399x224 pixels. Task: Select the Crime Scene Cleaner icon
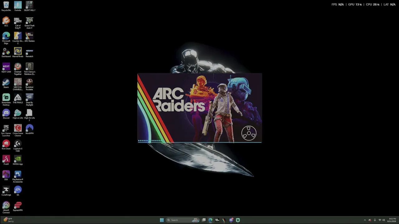click(18, 131)
